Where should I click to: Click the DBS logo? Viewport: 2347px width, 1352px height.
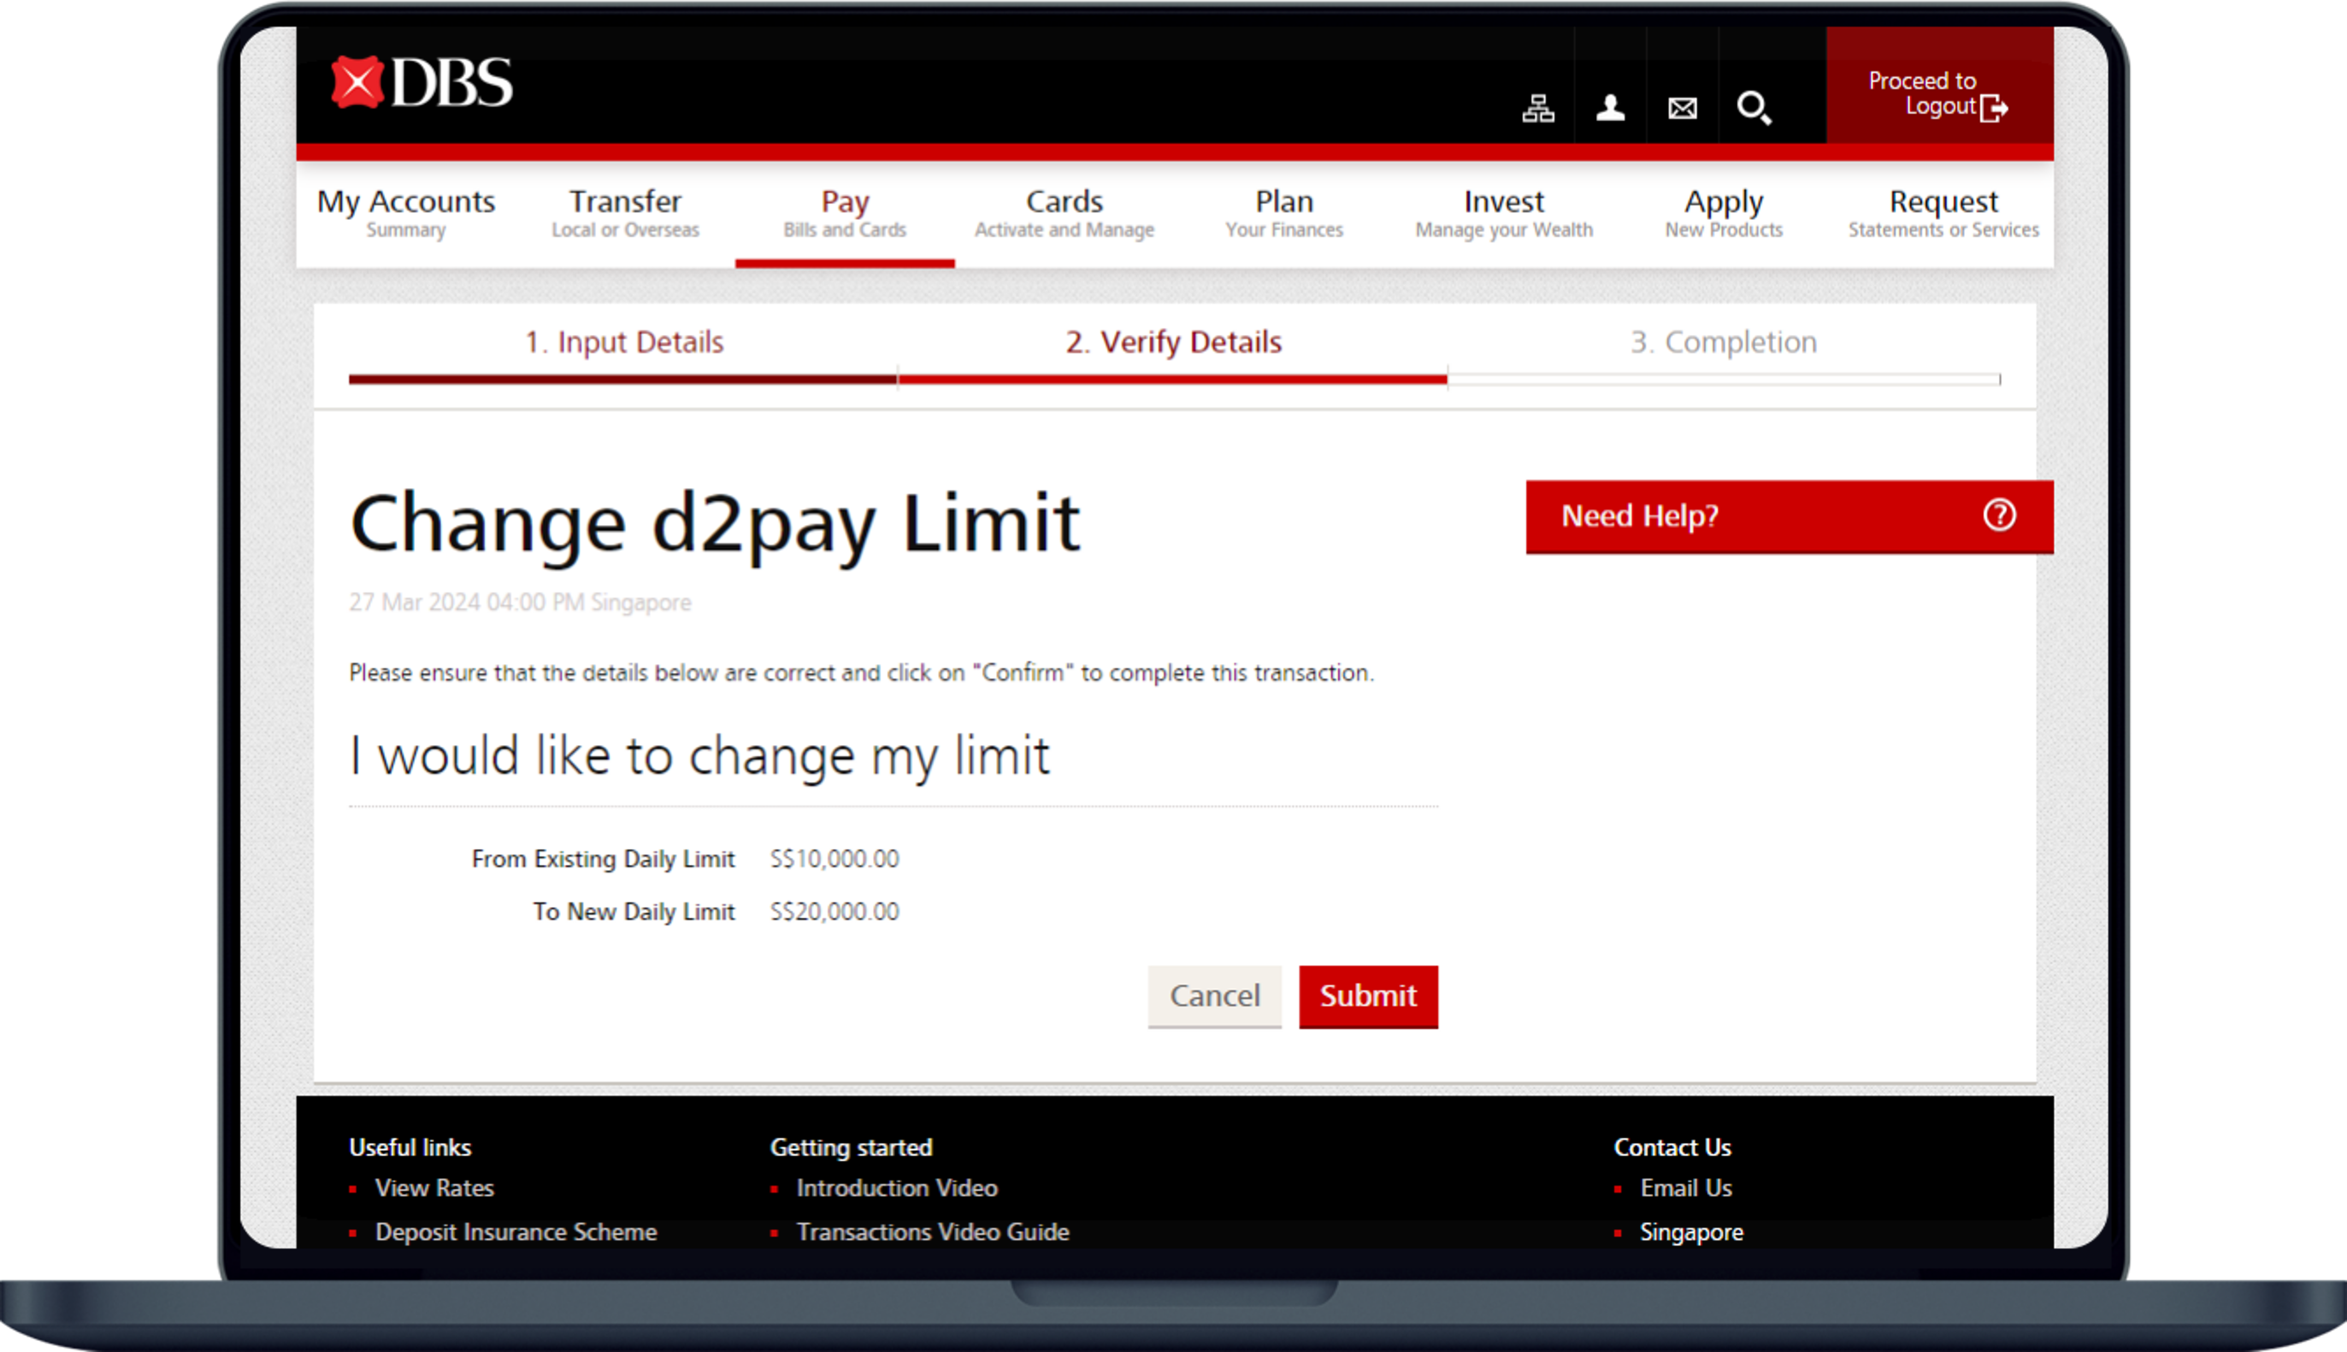pyautogui.click(x=422, y=82)
